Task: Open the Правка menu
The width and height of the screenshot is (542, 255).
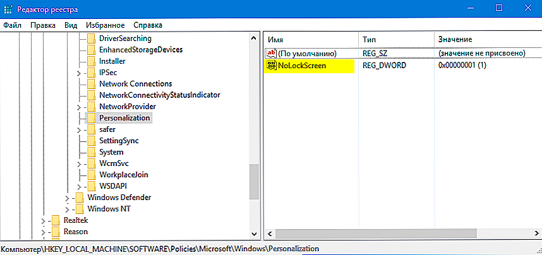Action: pyautogui.click(x=43, y=25)
